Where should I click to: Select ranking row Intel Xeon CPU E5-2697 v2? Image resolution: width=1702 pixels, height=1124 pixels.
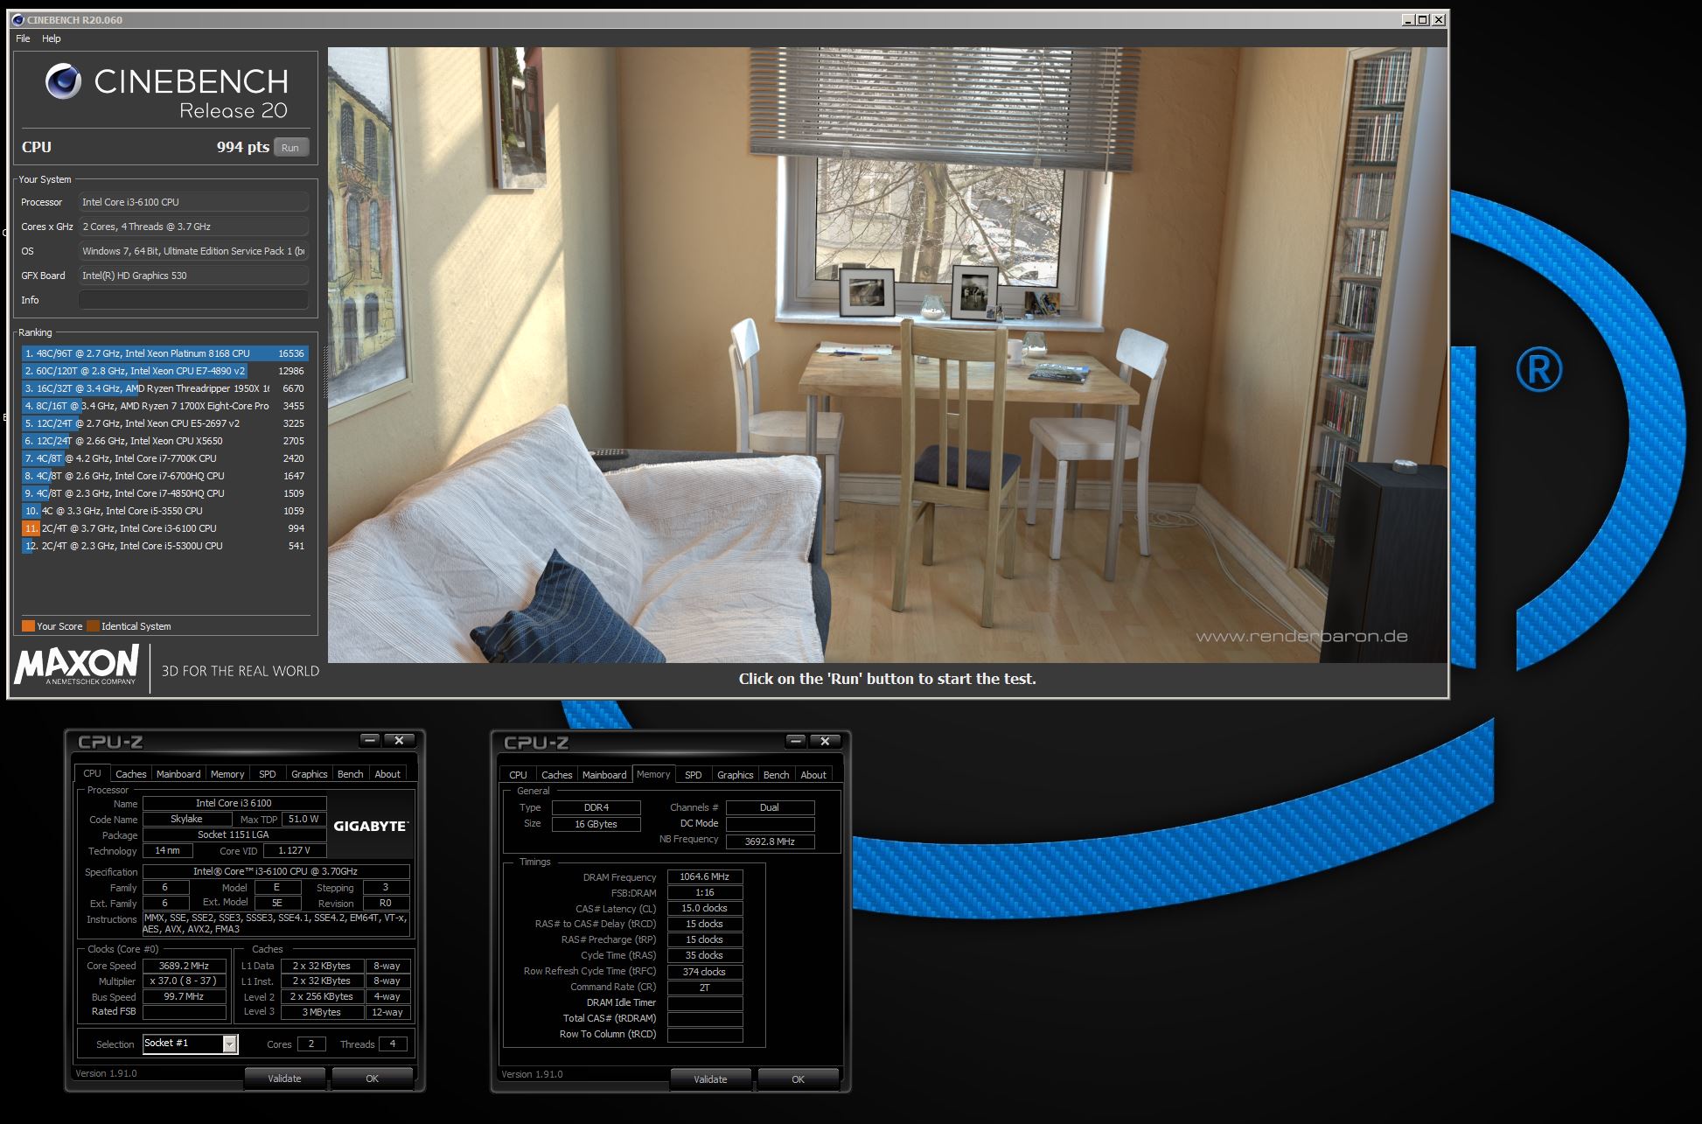(x=164, y=423)
